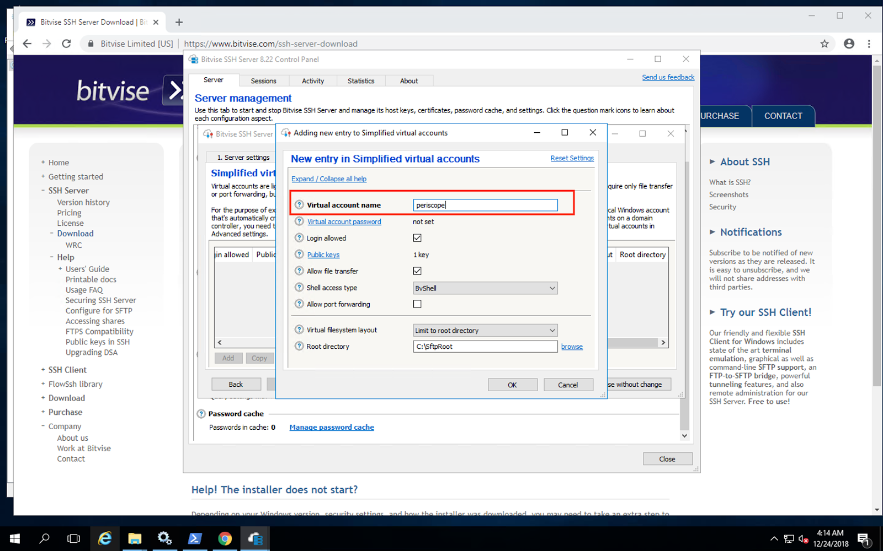Image resolution: width=883 pixels, height=551 pixels.
Task: Open Virtual account password link
Action: (x=344, y=222)
